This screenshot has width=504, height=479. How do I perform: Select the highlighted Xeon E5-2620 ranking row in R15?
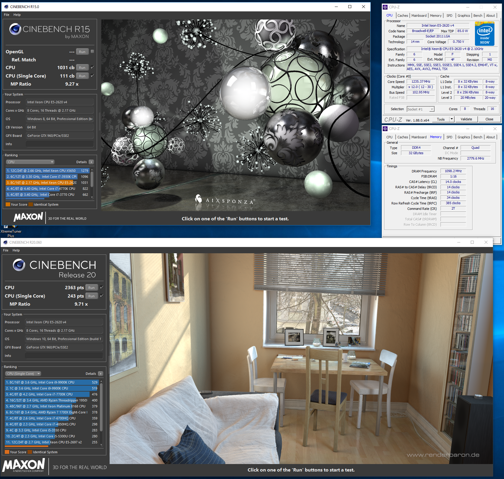tap(48, 183)
